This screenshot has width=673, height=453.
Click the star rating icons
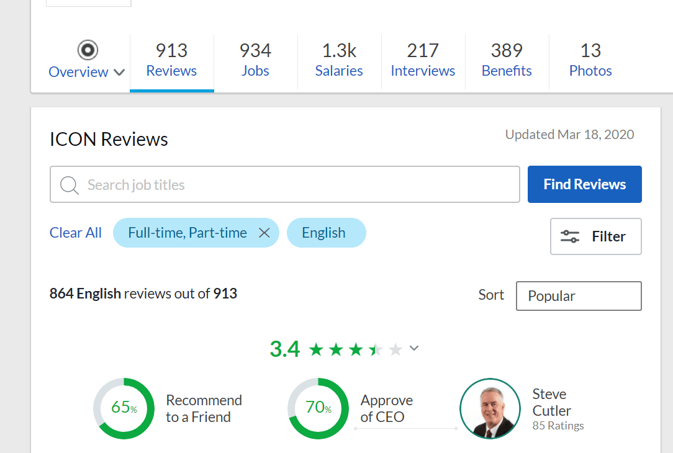[x=355, y=349]
